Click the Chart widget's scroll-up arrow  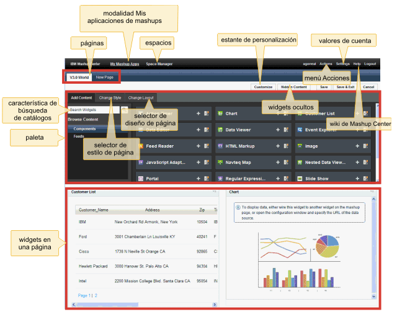coord(373,199)
